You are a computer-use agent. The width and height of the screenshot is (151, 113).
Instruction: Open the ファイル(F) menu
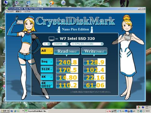point(10,11)
